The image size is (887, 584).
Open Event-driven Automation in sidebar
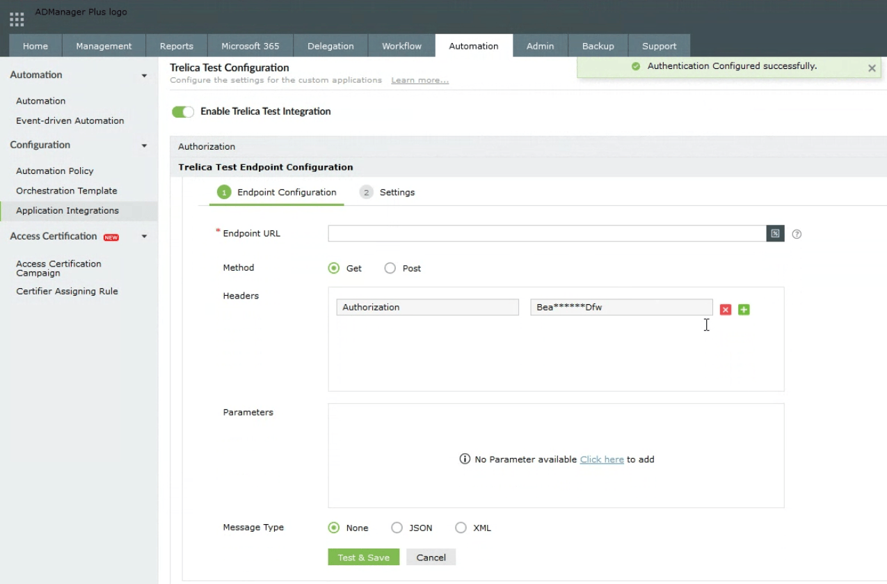[x=70, y=120]
